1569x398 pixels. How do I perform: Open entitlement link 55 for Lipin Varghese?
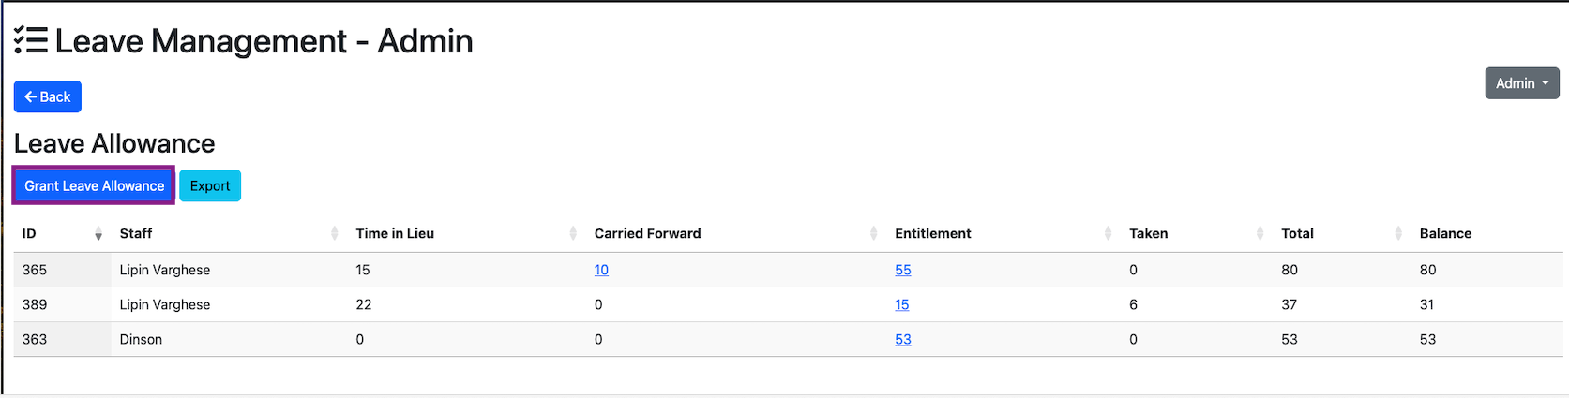902,270
